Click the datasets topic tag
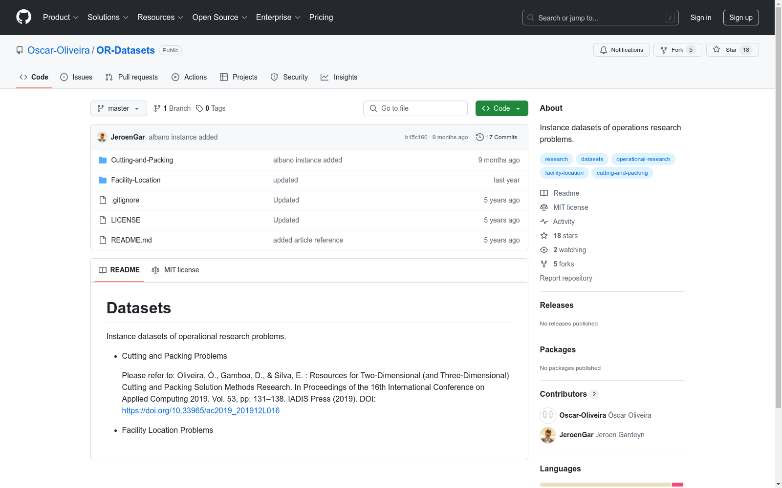 pos(592,159)
